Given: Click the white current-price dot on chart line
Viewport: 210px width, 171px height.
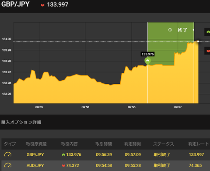Looking at the screenshot, I should (x=198, y=41).
